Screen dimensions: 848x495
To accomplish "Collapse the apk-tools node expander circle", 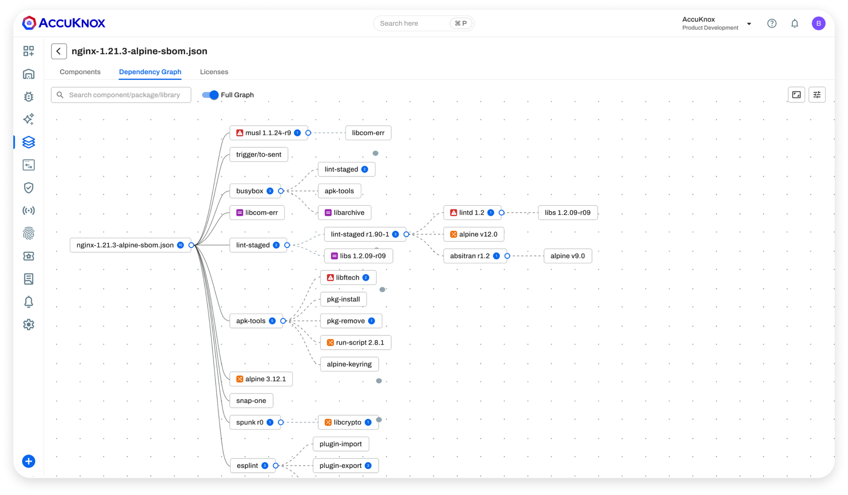I will click(283, 321).
